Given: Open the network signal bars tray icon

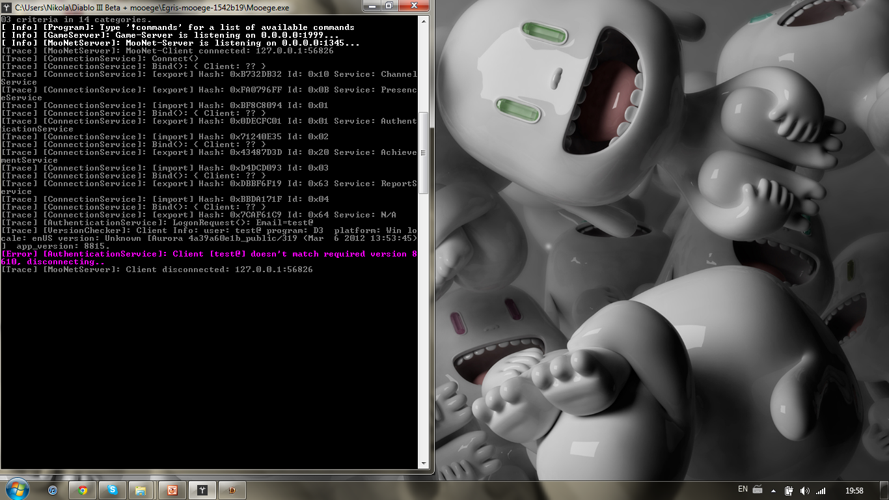Looking at the screenshot, I should pos(821,491).
